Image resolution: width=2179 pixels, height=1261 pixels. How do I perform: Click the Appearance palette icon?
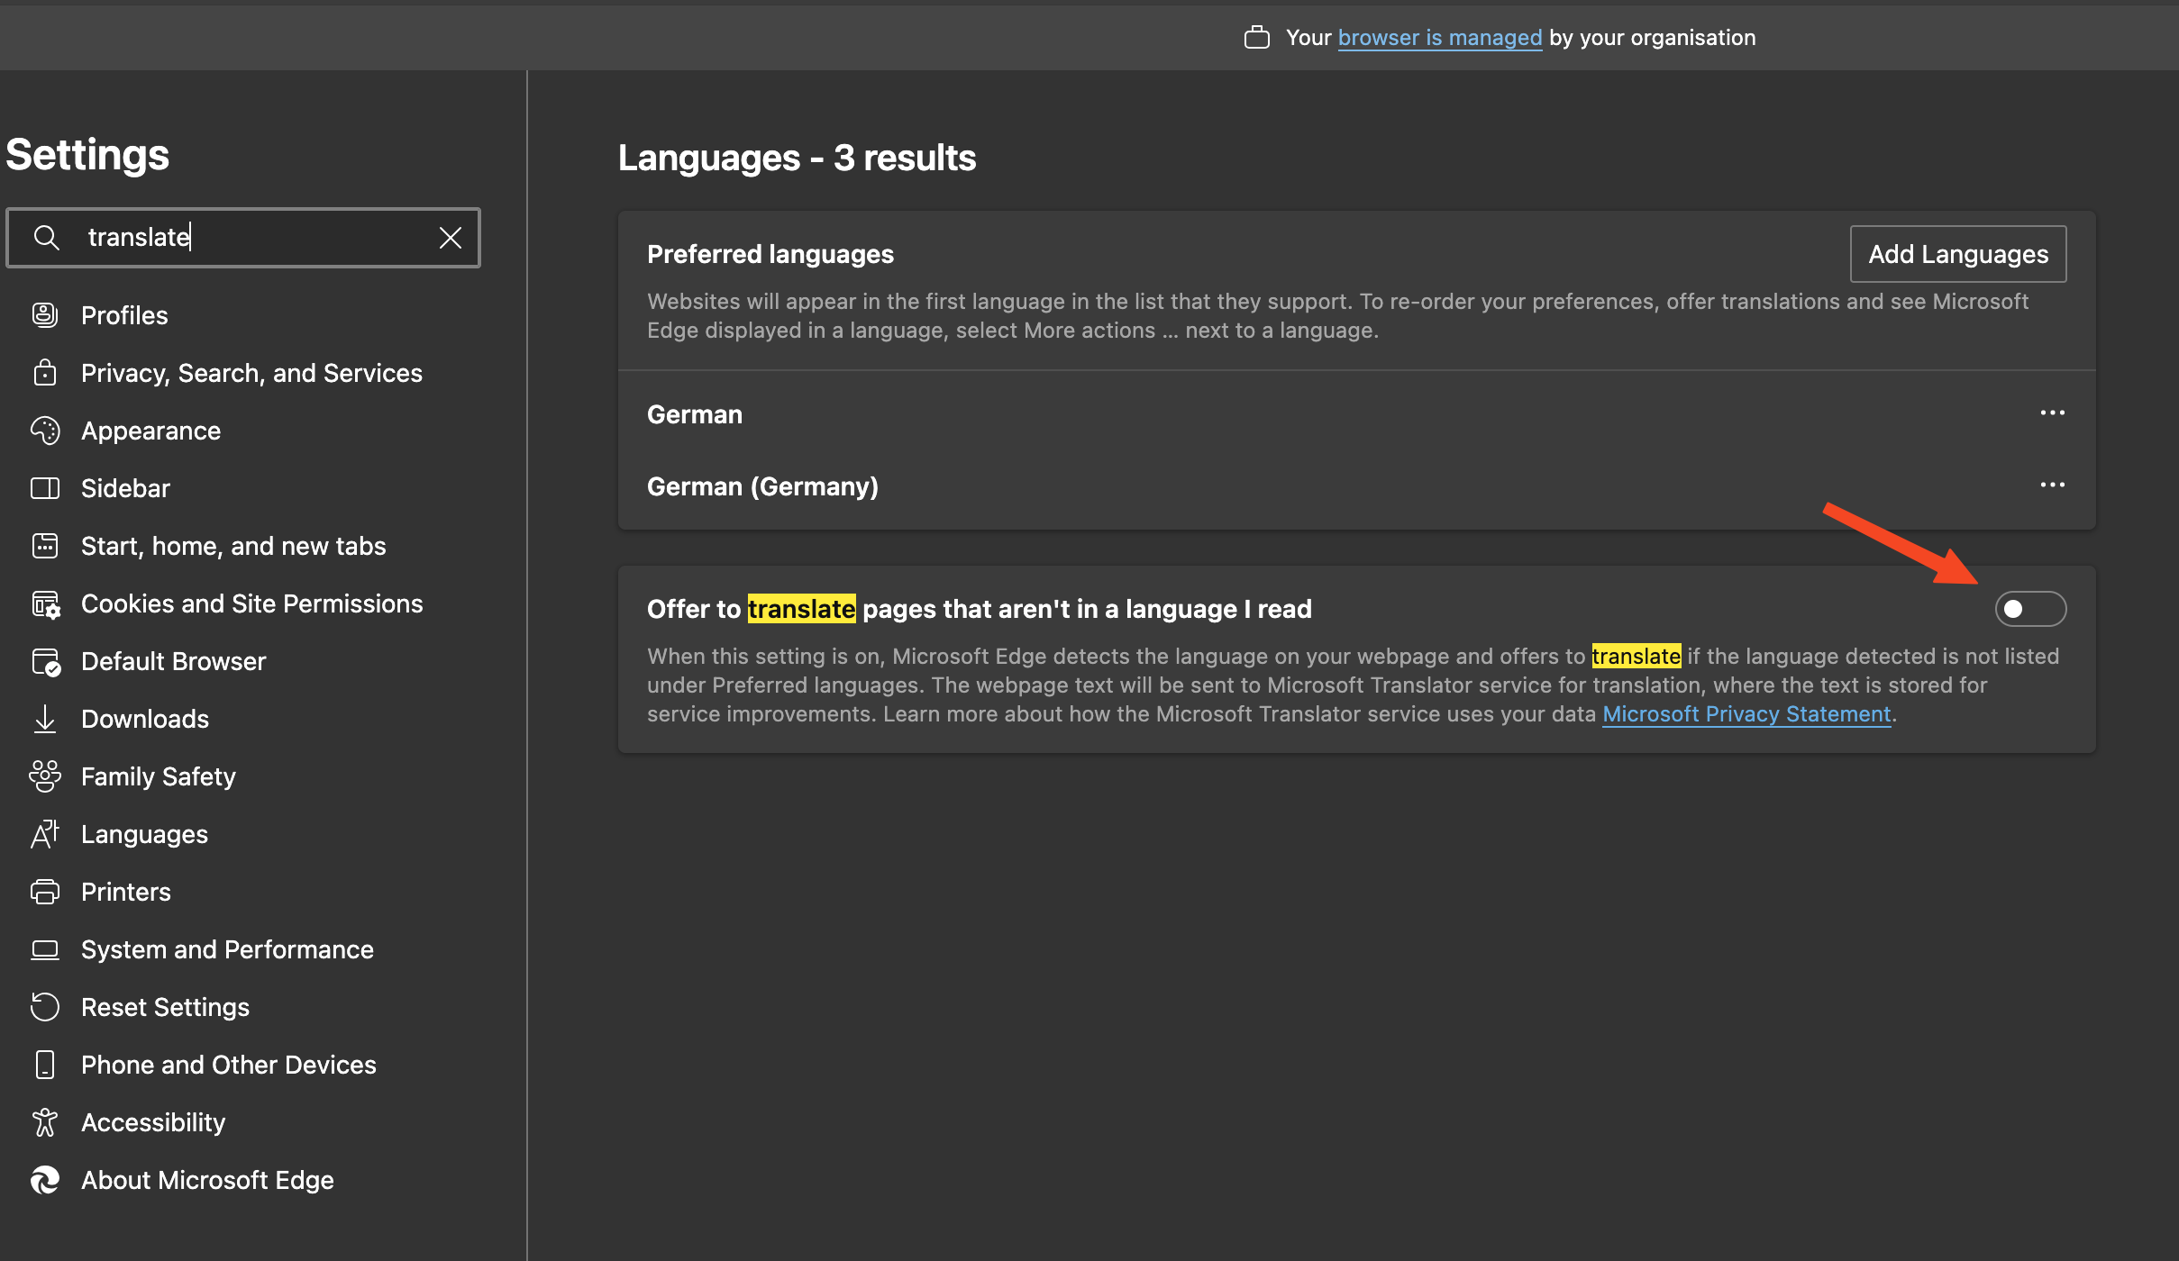click(45, 431)
